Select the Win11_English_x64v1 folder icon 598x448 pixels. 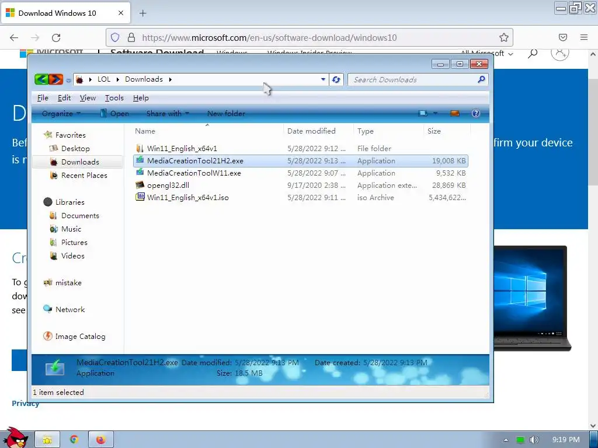[x=140, y=148]
